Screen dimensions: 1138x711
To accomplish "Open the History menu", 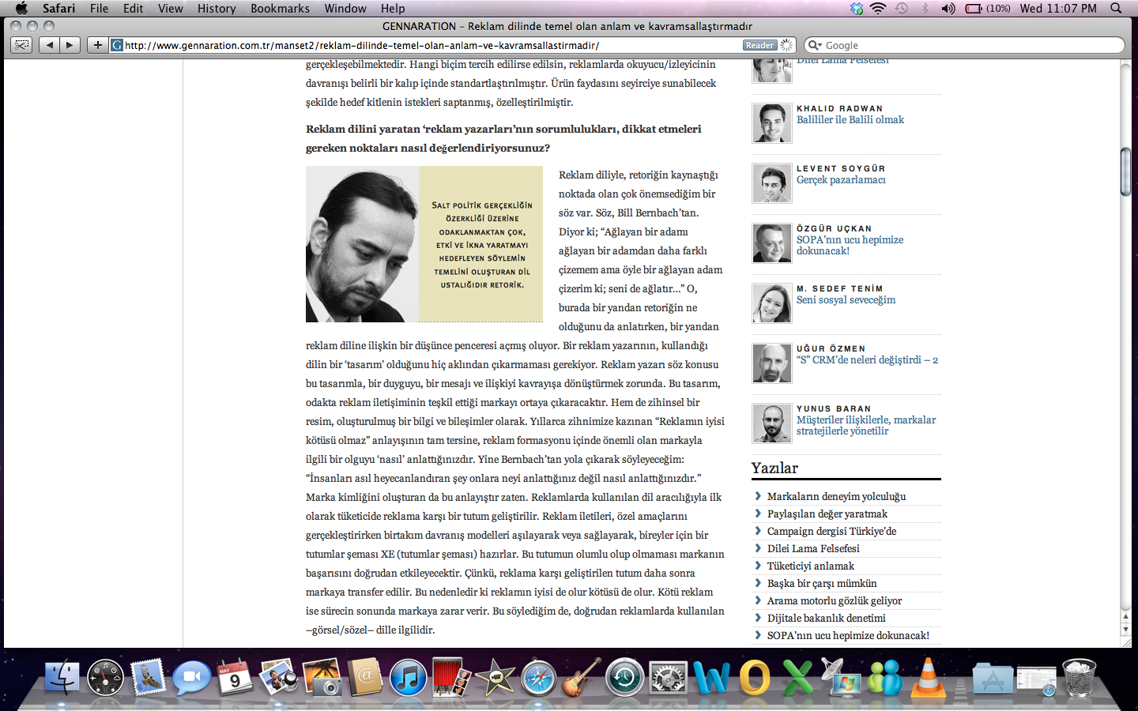I will tap(217, 8).
